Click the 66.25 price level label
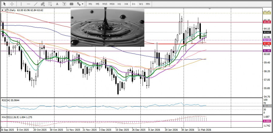 (x=267, y=13)
